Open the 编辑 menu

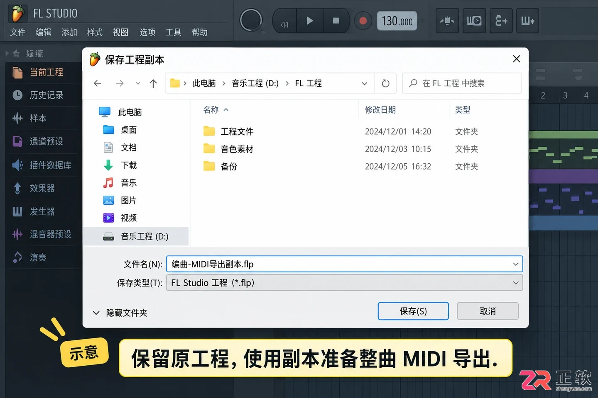click(44, 32)
